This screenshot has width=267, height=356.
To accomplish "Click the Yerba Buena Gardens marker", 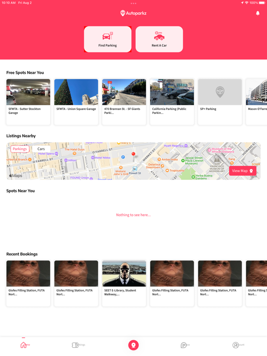I will point(193,177).
